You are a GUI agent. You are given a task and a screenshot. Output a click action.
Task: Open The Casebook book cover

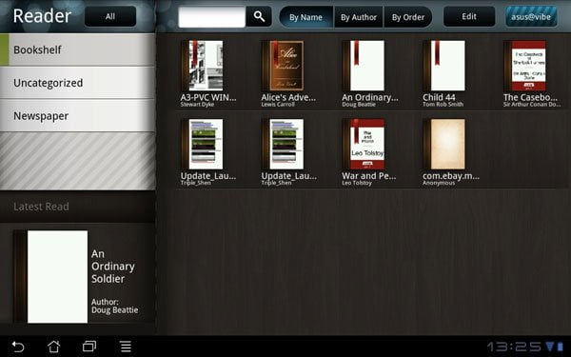525,66
